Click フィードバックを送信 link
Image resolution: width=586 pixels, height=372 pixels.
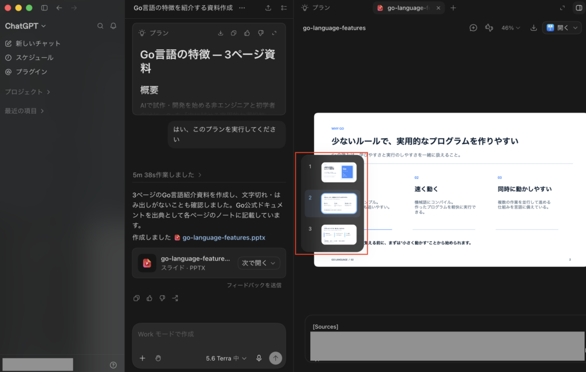[x=254, y=285]
